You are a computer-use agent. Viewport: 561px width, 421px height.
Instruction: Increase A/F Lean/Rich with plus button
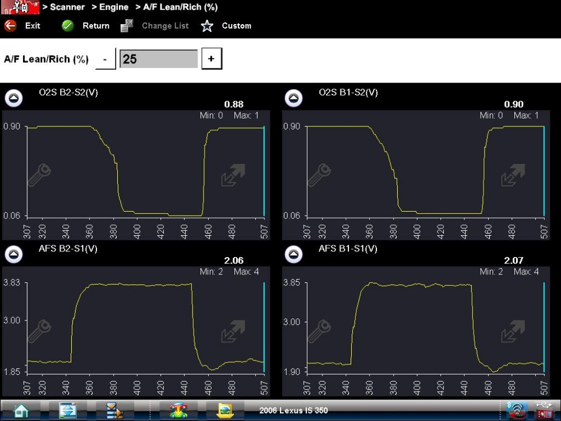pos(211,59)
